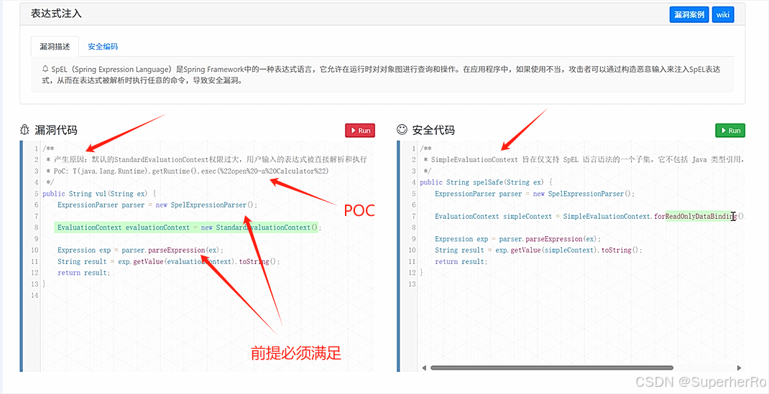
Task: Click the 'new SpelExpressionParser()' line in vulnerable code
Action: [x=157, y=205]
